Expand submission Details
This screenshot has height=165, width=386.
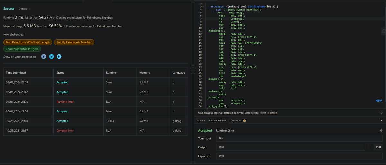(x=24, y=8)
